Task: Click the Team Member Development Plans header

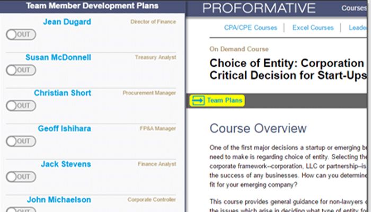Action: pos(92,6)
